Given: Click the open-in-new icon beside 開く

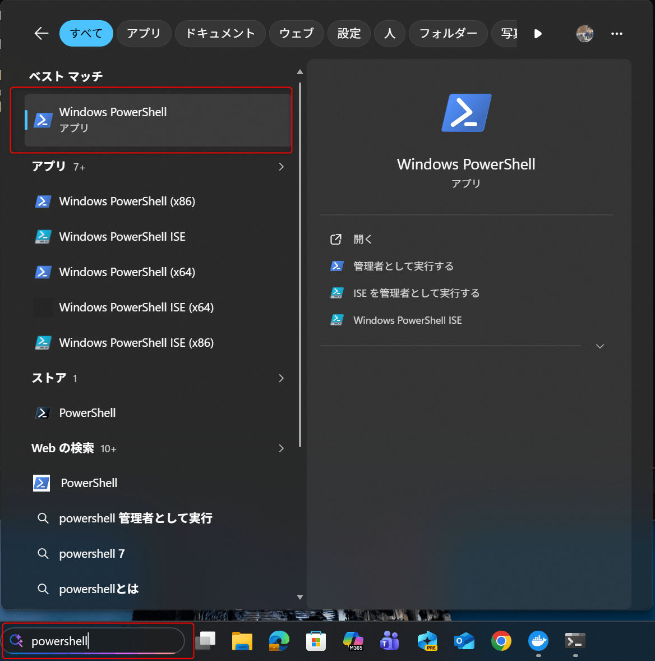Looking at the screenshot, I should coord(336,240).
